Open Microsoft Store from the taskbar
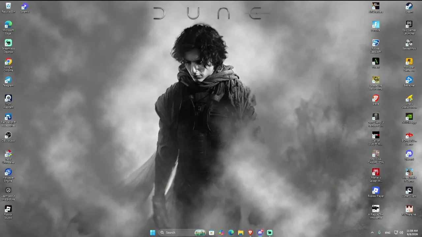422x237 pixels. click(212, 232)
